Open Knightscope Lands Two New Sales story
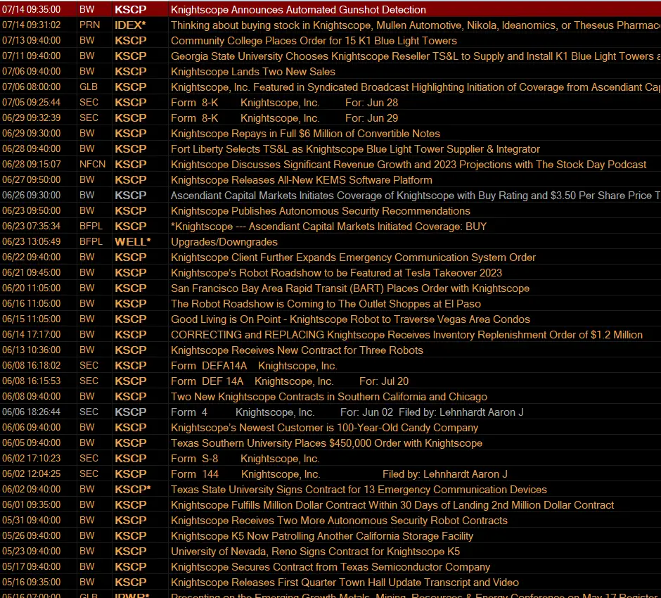 (253, 72)
